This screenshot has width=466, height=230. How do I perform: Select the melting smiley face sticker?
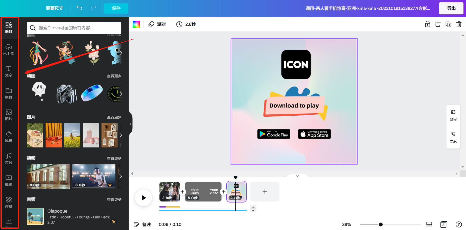point(39,91)
